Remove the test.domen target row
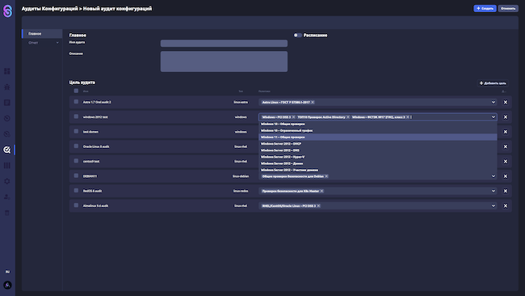The width and height of the screenshot is (525, 296). coord(506,132)
